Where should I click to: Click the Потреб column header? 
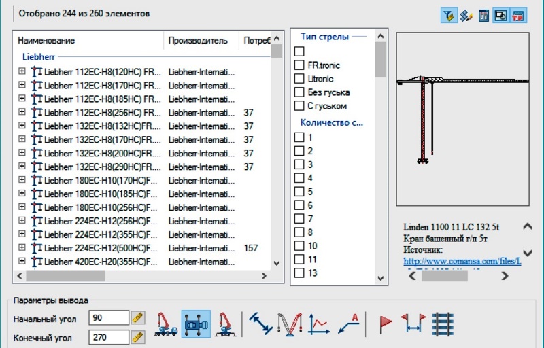point(256,41)
